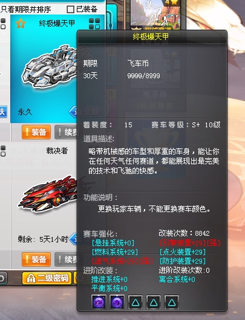Image resolution: width=245 pixels, height=320 pixels.
Task: Click the middle empty triangle gem slot
Action: coord(154,302)
